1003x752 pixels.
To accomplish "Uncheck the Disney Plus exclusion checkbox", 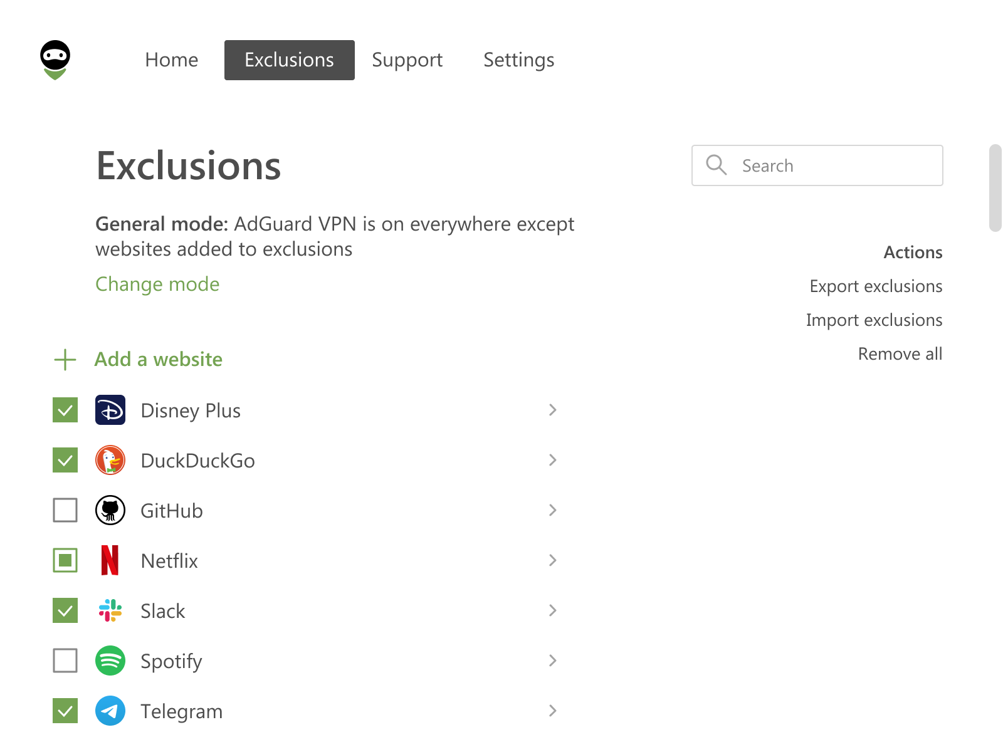I will [x=65, y=410].
